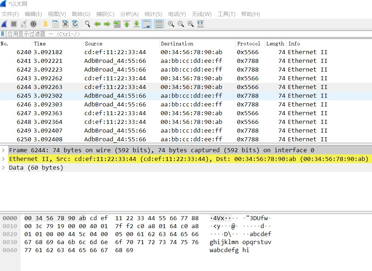Expand the Frame 6244 details row

pyautogui.click(x=3, y=150)
